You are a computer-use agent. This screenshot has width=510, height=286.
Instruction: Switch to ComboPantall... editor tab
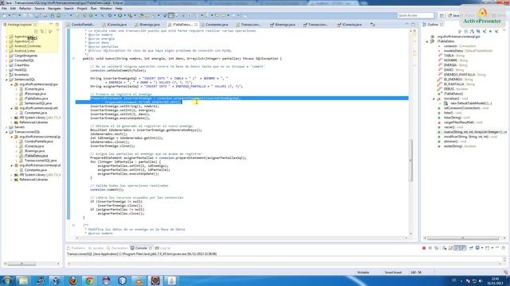[80, 25]
